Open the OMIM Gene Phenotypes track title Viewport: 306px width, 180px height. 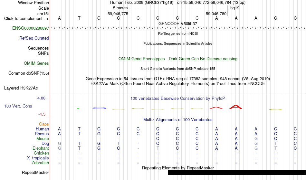coord(178,59)
